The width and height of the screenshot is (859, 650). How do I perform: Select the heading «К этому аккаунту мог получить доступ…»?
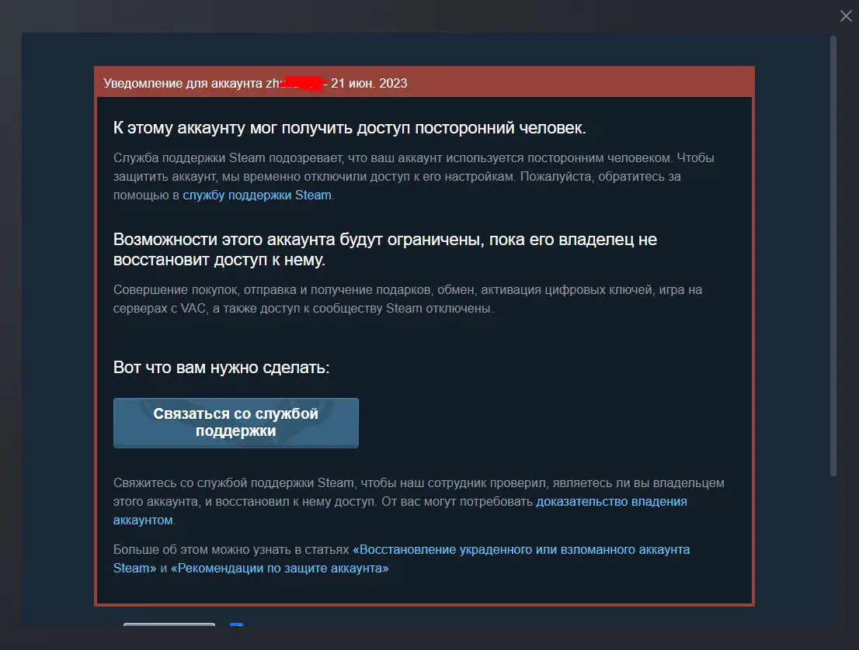click(350, 128)
